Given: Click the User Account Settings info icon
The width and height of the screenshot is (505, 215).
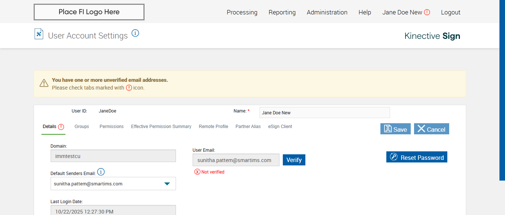Looking at the screenshot, I should (x=135, y=33).
